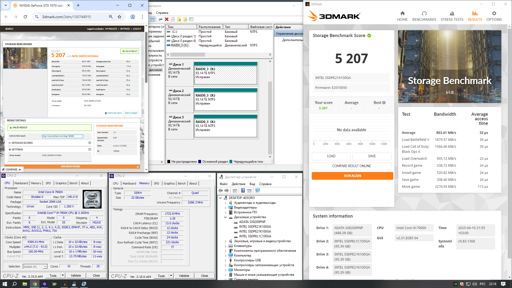
Task: Click the link-to-this-result URL field
Action: click(x=63, y=136)
